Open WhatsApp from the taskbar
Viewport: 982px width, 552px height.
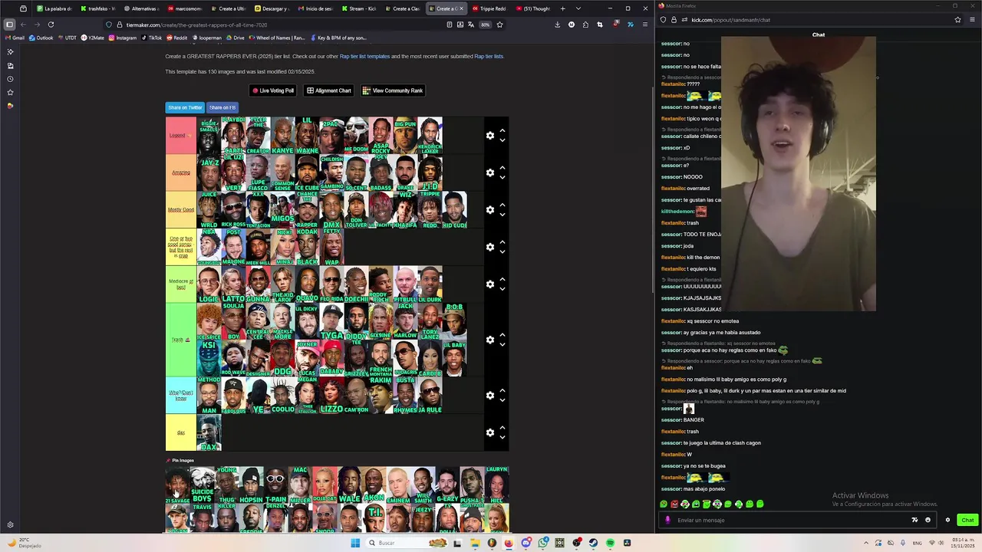543,543
